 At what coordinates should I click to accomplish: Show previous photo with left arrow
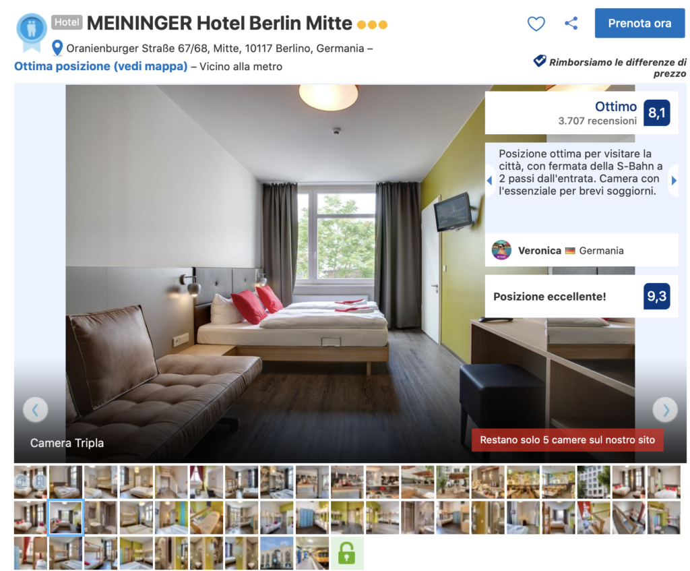35,410
